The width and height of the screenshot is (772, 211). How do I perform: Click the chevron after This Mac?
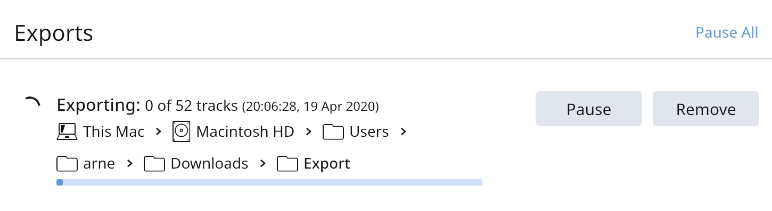tap(158, 131)
